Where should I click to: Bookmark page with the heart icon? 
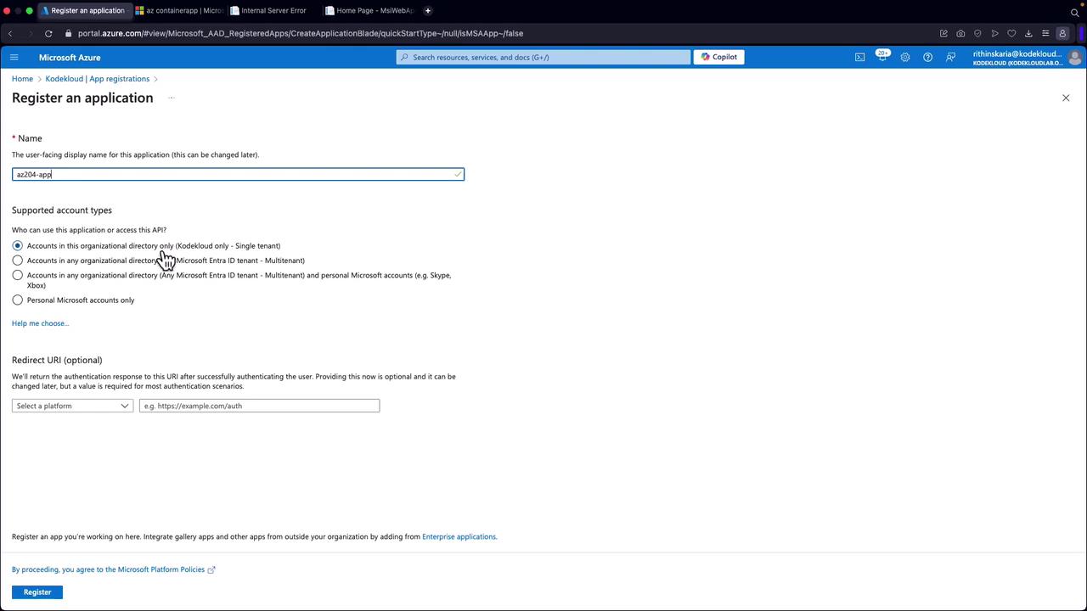[x=1011, y=33]
